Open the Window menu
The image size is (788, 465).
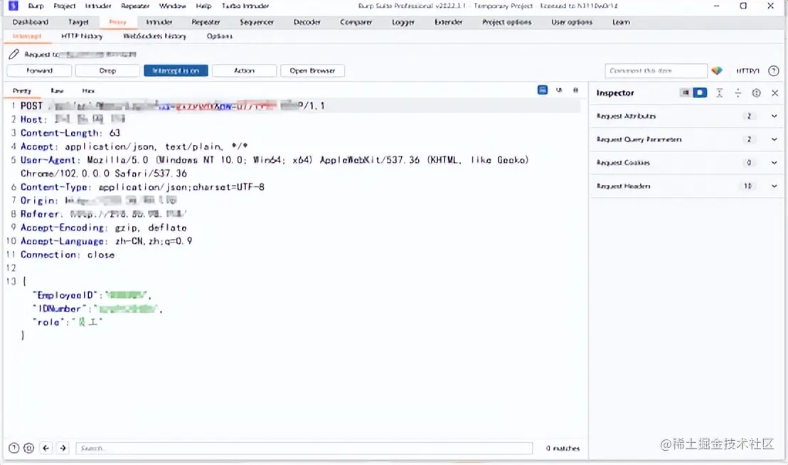coord(172,6)
